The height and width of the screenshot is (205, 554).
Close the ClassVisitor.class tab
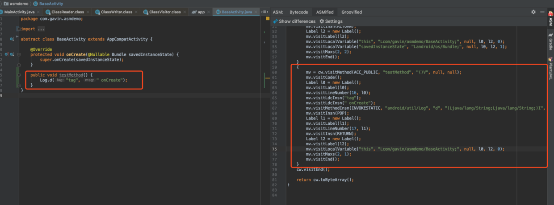pyautogui.click(x=185, y=12)
